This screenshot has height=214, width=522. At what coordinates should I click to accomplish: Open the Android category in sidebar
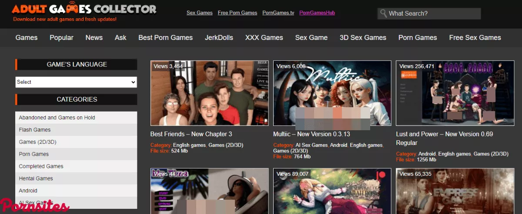click(x=28, y=191)
